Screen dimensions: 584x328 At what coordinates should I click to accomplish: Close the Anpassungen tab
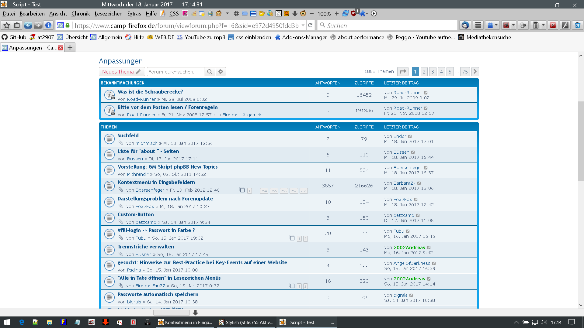pos(61,48)
